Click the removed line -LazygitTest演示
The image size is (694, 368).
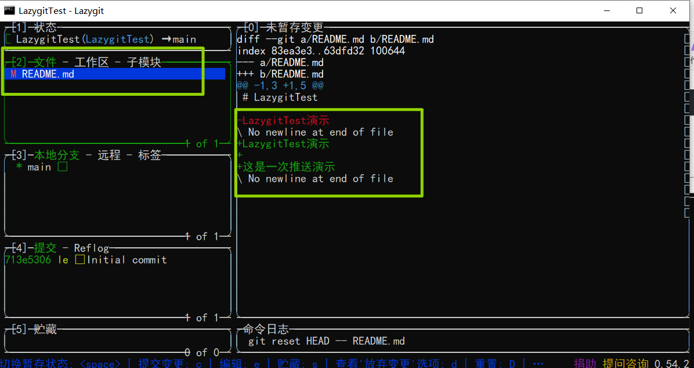click(283, 121)
